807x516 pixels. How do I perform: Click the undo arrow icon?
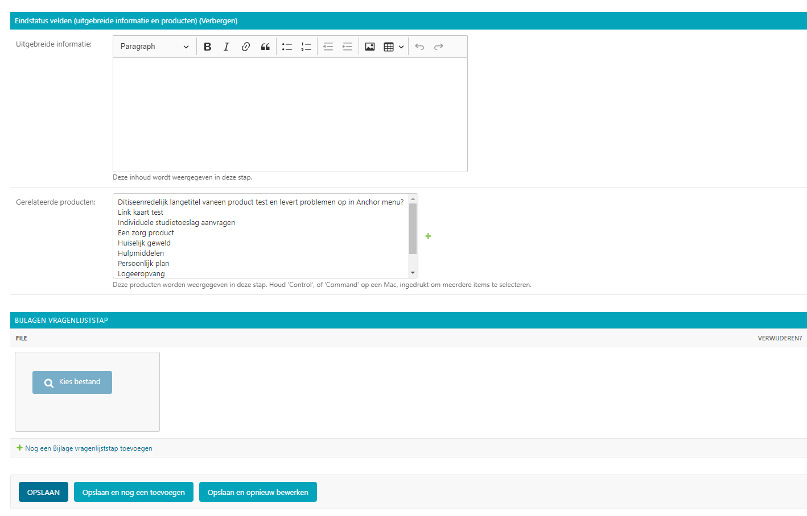tap(419, 47)
